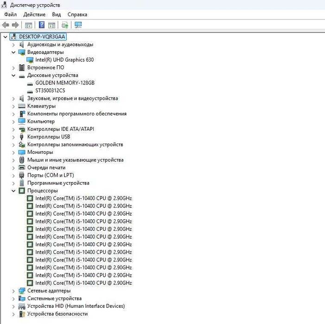Expand the Контроллеры USB category chevron
325x324 pixels.
13,137
